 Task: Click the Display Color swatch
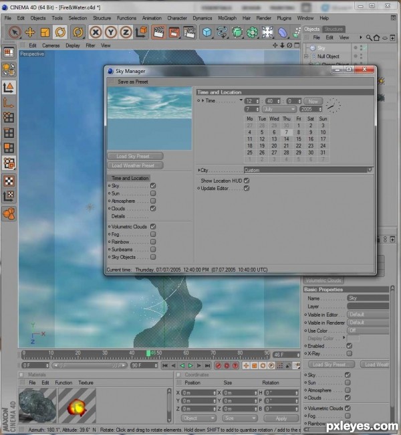click(353, 338)
